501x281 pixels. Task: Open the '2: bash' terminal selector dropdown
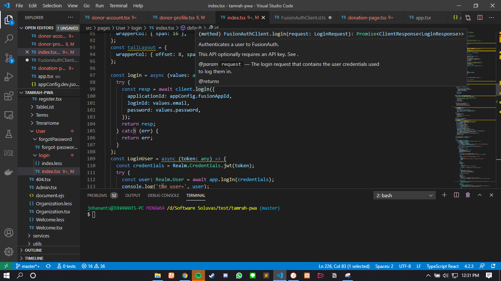pos(404,195)
